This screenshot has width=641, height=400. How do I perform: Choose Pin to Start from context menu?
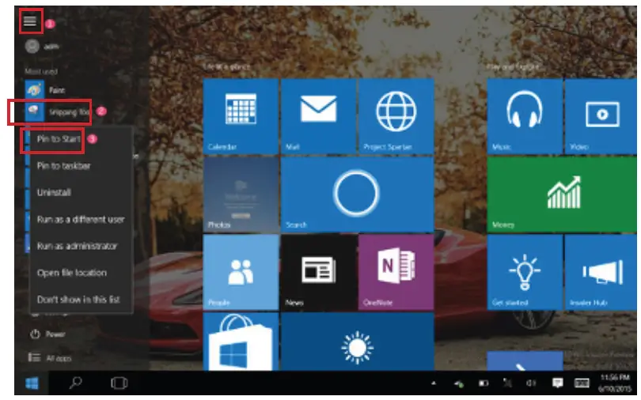(59, 139)
